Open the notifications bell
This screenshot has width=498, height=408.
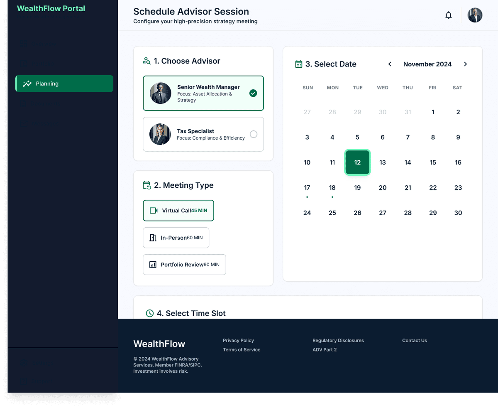pyautogui.click(x=449, y=15)
